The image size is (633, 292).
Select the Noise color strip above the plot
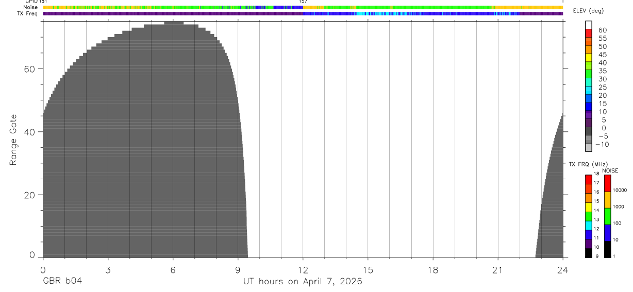click(x=303, y=7)
